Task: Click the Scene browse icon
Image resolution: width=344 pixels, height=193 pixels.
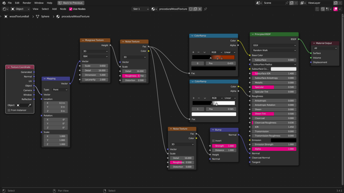Action: click(259, 3)
